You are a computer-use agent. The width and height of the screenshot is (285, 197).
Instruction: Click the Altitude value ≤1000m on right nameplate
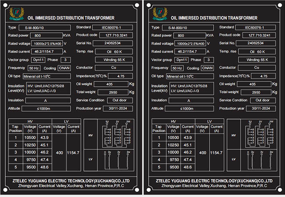pos(189,109)
